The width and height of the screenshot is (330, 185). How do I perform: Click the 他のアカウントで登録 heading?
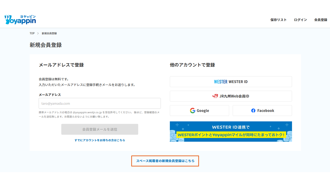[192, 65]
